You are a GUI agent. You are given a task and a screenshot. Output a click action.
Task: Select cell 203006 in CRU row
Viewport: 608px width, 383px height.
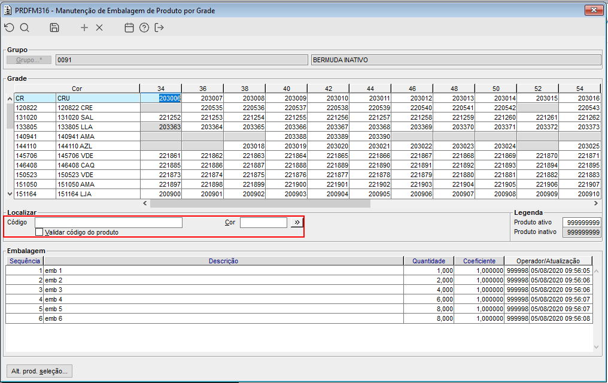coord(161,98)
